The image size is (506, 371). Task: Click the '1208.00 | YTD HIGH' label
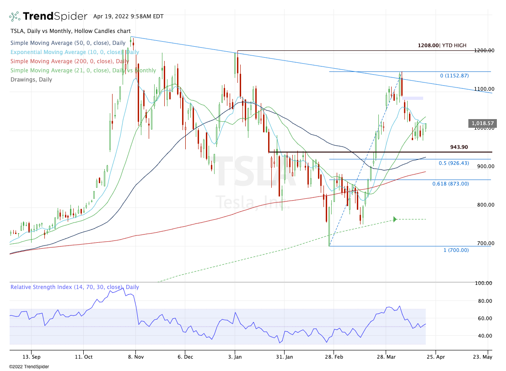pyautogui.click(x=442, y=45)
